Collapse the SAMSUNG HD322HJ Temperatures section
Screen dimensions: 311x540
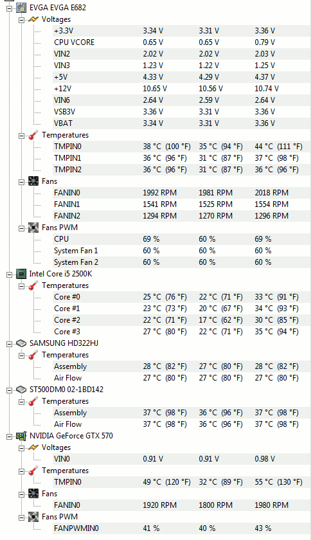pos(21,355)
